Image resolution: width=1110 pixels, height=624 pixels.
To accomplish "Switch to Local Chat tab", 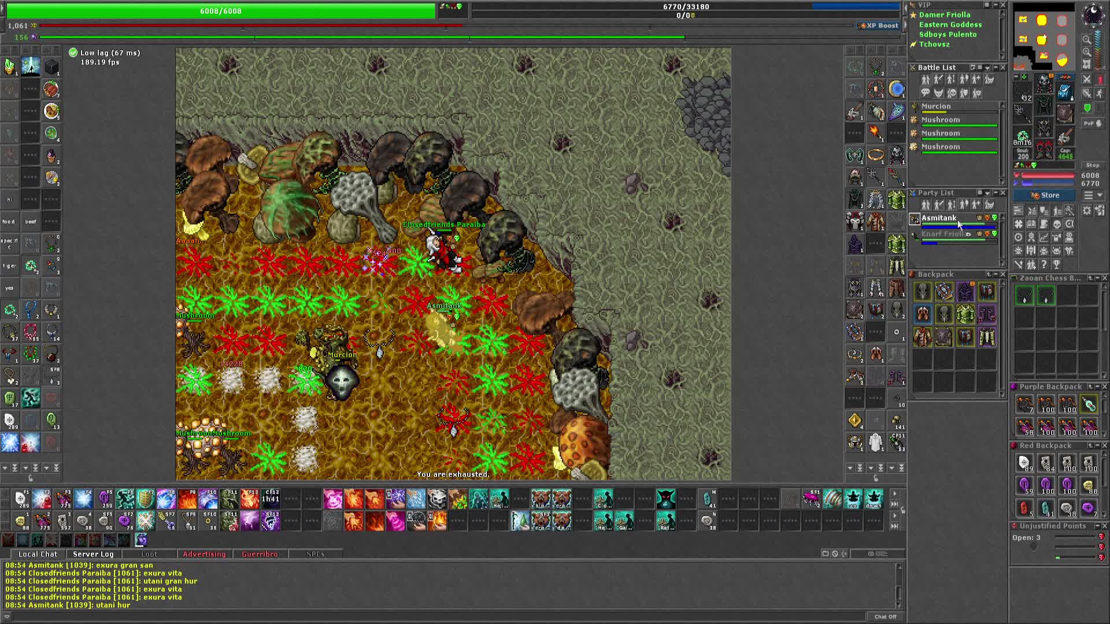I will 38,554.
